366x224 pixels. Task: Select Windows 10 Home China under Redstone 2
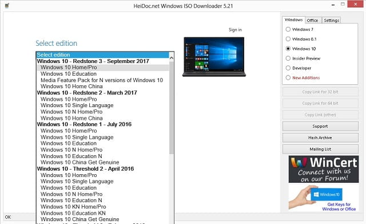coord(103,118)
